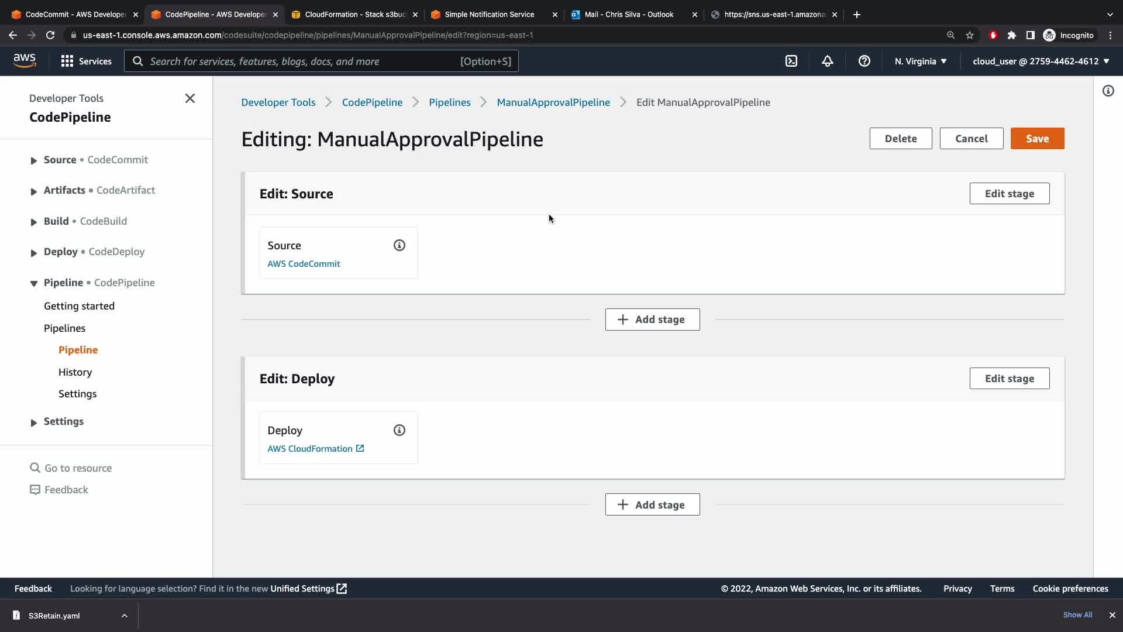
Task: Bookmark this page with star icon
Action: 970,35
